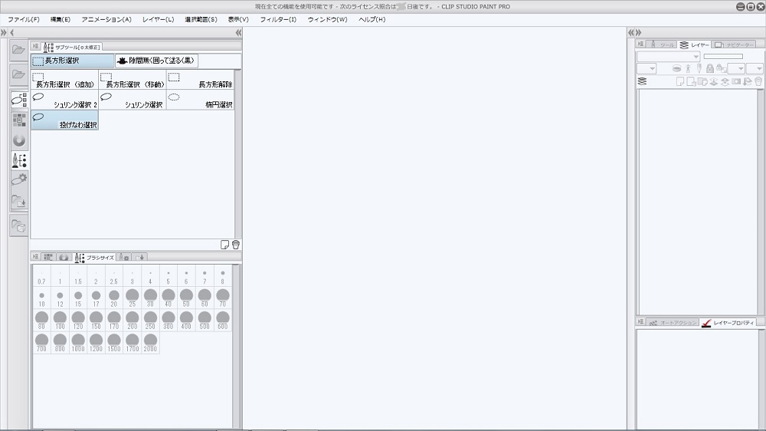The height and width of the screenshot is (431, 766).
Task: Open the palette color dropdown left of the clip icon
Action: [647, 68]
